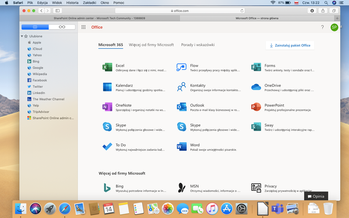
Task: Open the Widok menu
Action: pos(57,3)
